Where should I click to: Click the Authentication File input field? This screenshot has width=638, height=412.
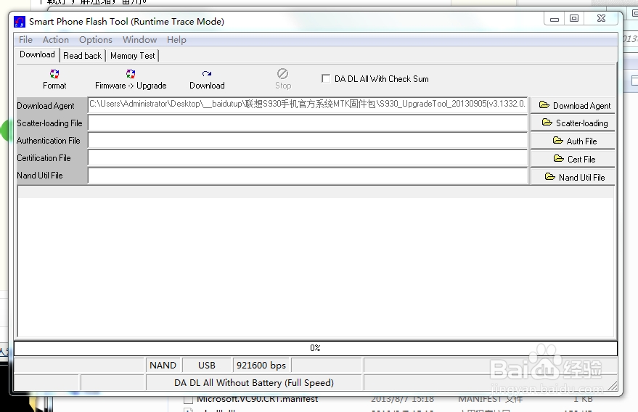(308, 140)
